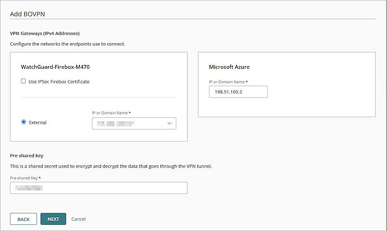
Task: Click into the Pre-shared Key text box
Action: click(x=99, y=188)
